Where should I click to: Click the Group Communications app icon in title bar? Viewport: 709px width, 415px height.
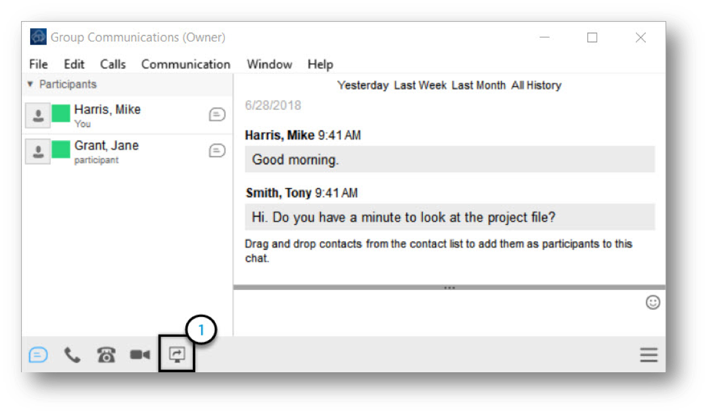[x=38, y=37]
